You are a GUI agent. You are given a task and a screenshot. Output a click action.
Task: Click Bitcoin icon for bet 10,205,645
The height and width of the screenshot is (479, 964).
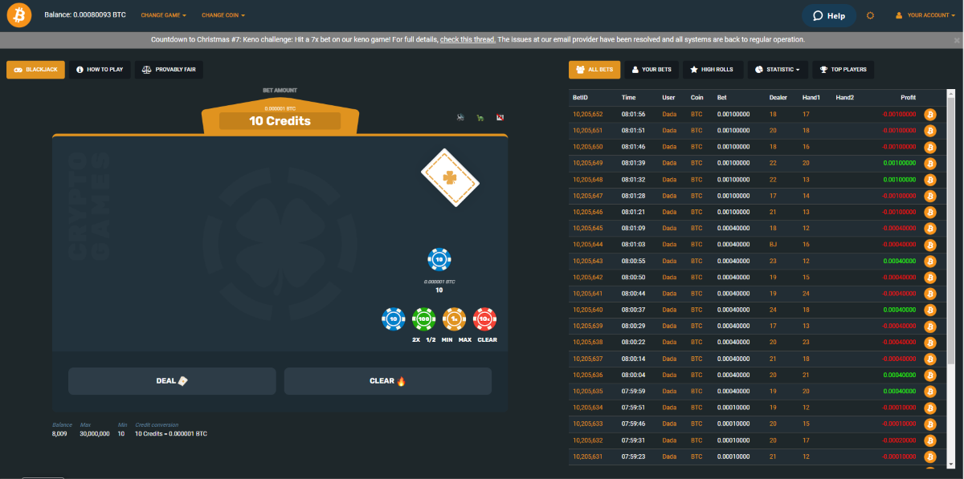pos(930,229)
